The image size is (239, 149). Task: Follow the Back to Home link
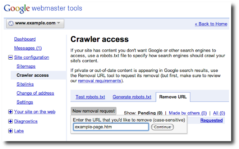[211, 24]
